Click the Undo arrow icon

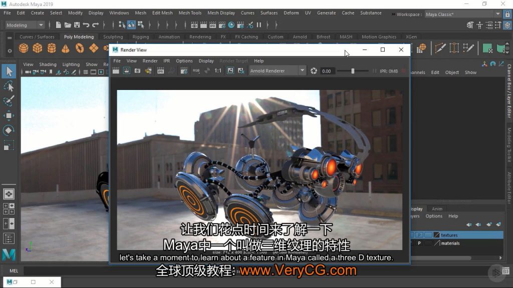click(86, 25)
